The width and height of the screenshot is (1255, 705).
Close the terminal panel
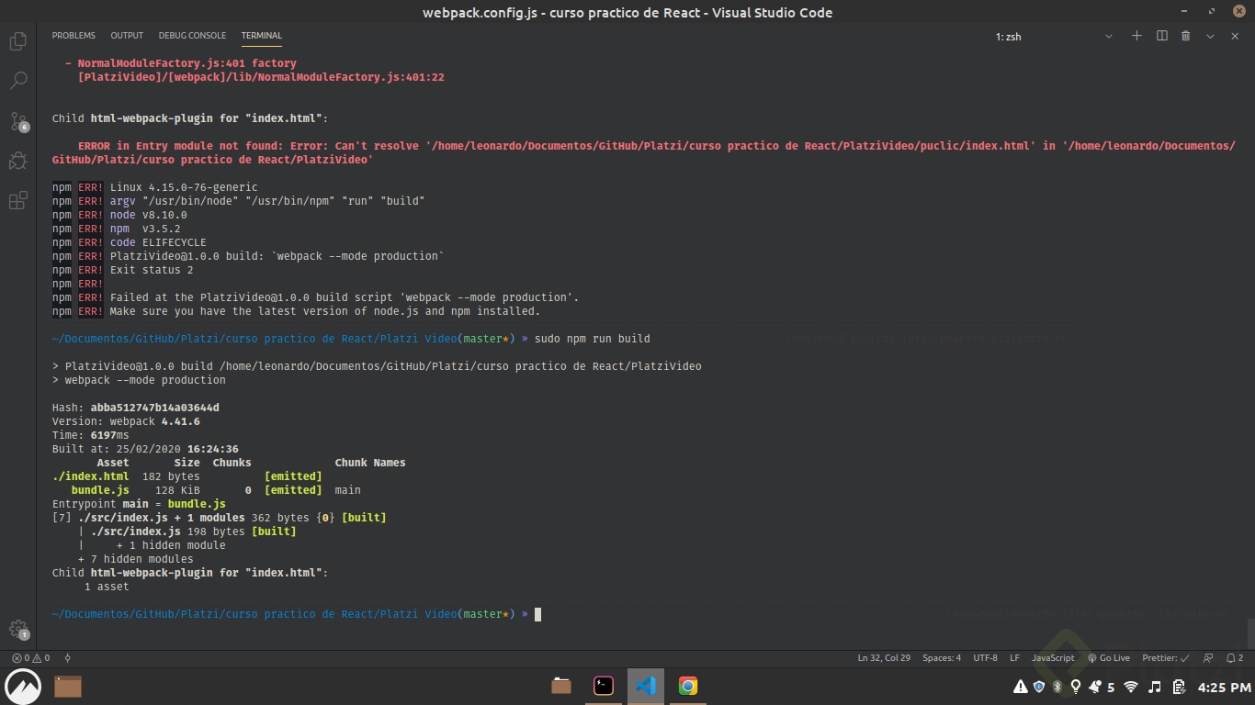click(1235, 36)
